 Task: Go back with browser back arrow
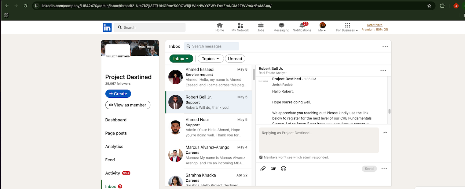click(7, 6)
